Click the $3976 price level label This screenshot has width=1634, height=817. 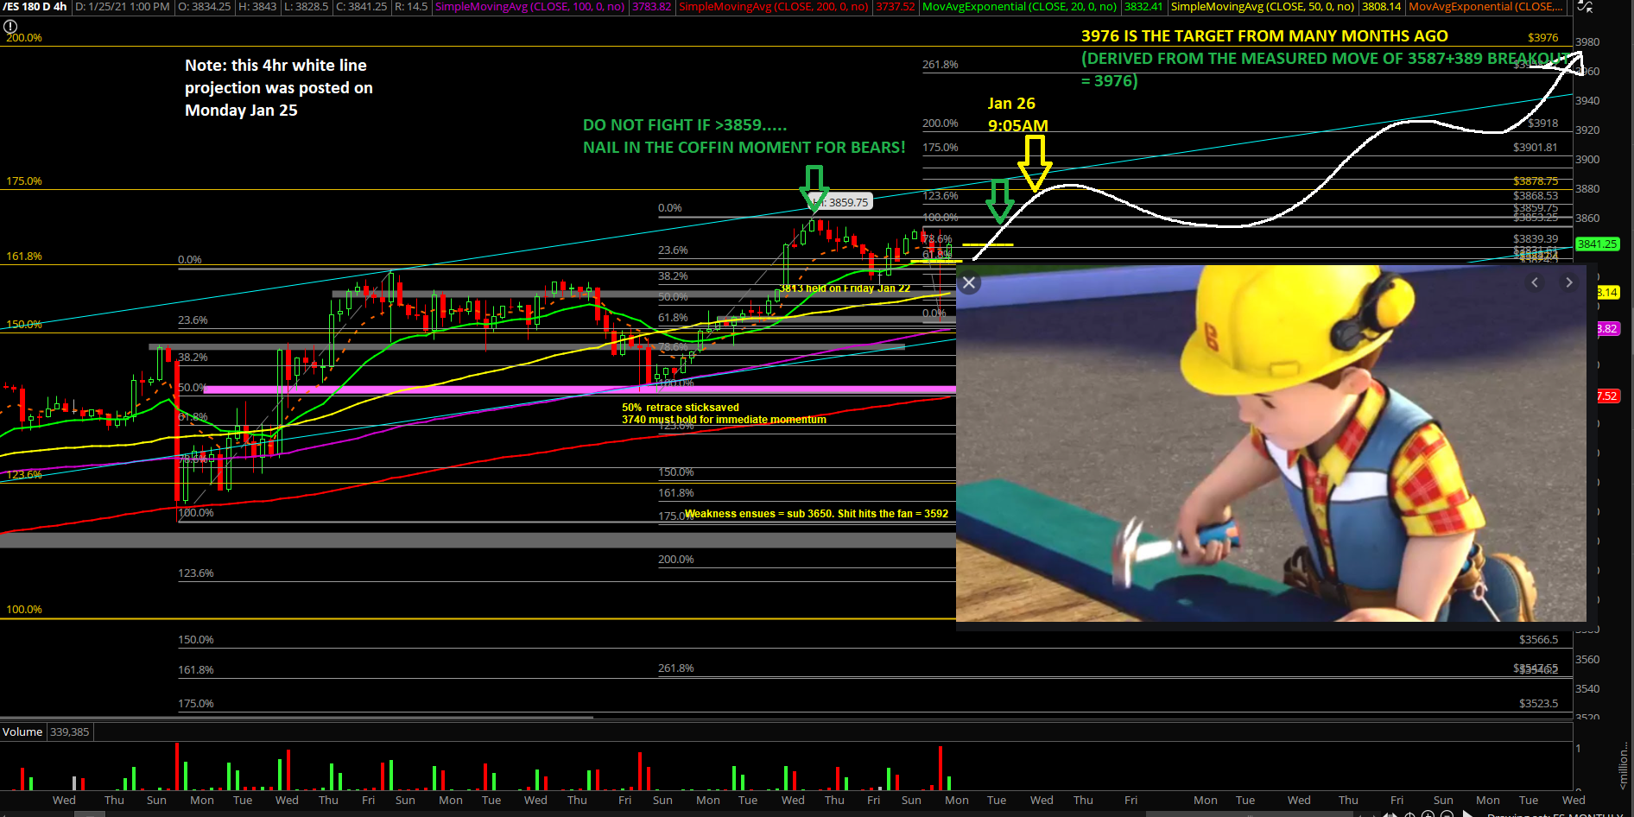pyautogui.click(x=1542, y=37)
